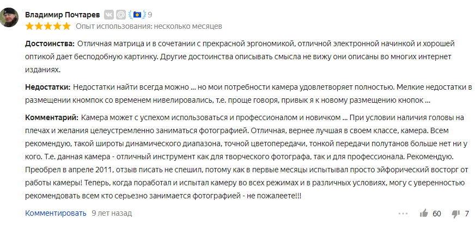Dislike the review with thumbs down
This screenshot has height=225, width=475.
pos(455,214)
